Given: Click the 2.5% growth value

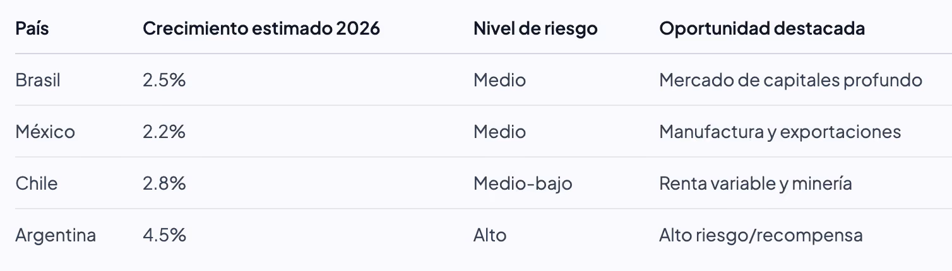Looking at the screenshot, I should [164, 80].
